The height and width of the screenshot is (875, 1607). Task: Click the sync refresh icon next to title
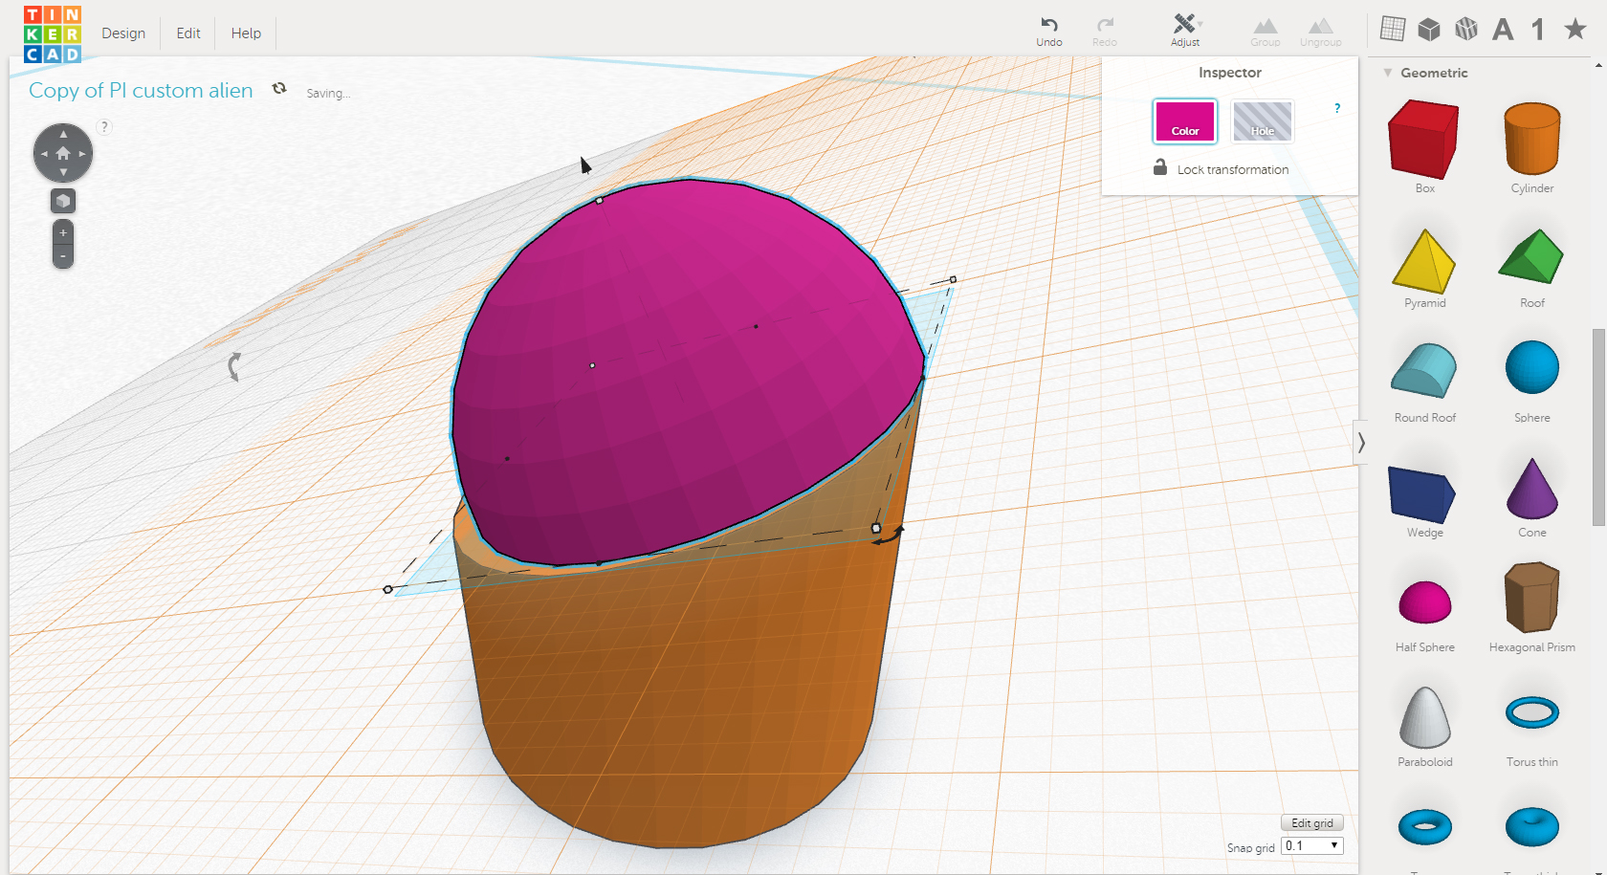279,88
